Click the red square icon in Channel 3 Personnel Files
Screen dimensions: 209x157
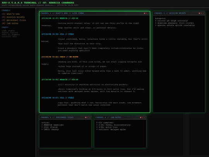(86, 117)
